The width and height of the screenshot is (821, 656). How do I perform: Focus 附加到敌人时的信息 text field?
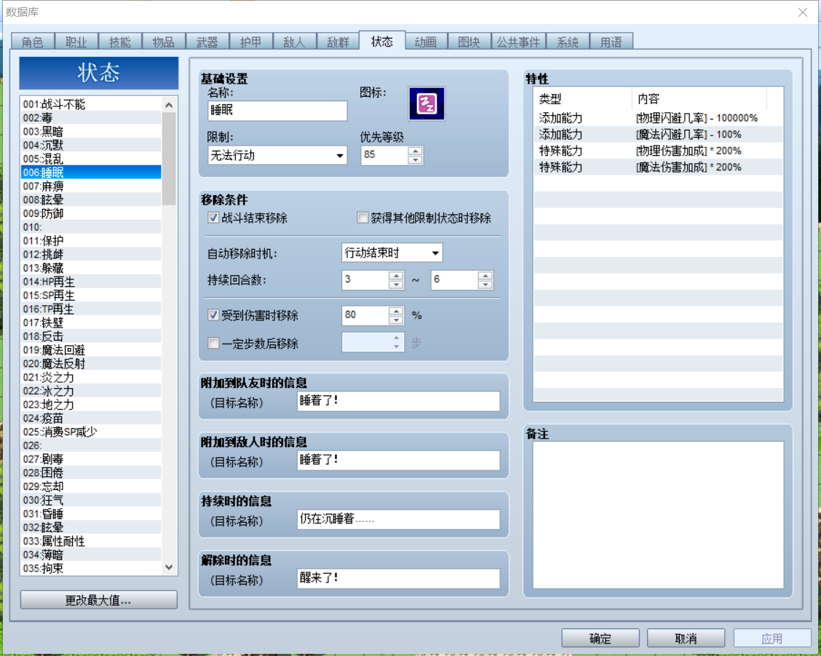(398, 461)
